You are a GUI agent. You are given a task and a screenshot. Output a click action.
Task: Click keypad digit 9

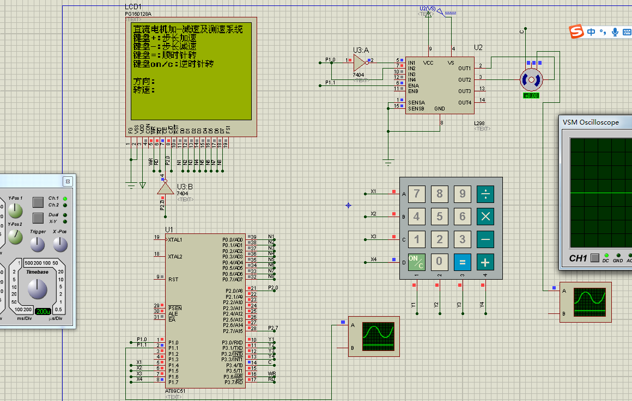click(x=463, y=194)
